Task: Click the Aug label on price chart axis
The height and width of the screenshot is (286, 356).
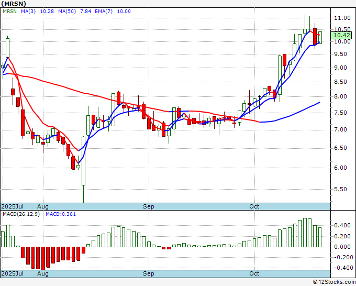Action: [x=43, y=206]
